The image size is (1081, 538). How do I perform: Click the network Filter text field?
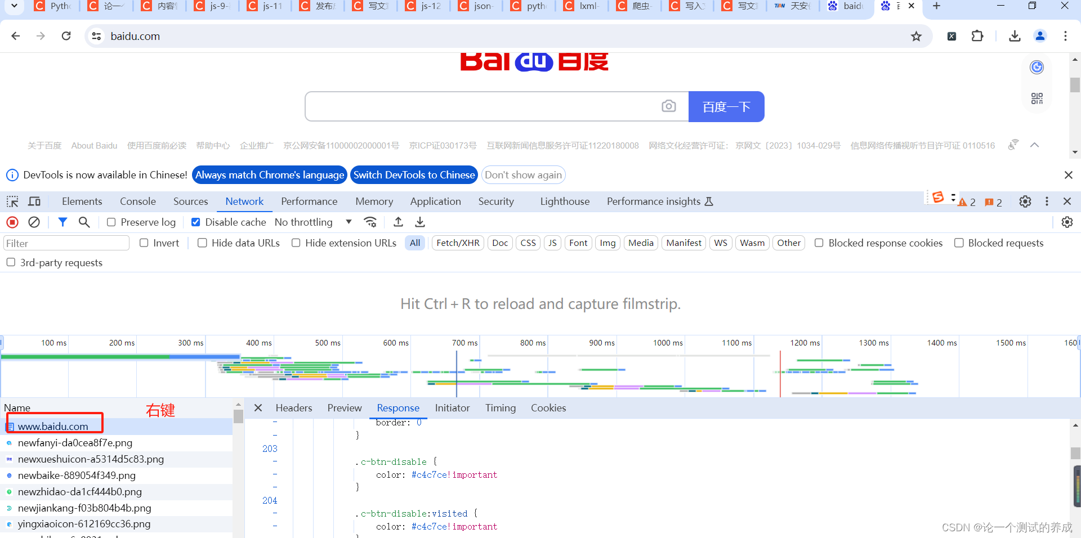pos(66,243)
